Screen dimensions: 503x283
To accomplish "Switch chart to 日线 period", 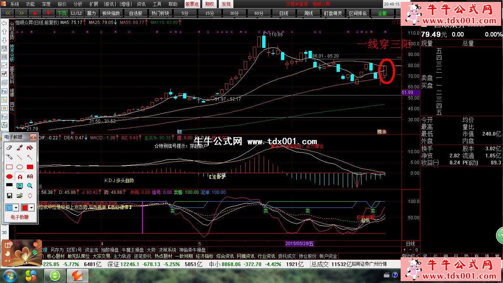I will (284, 13).
